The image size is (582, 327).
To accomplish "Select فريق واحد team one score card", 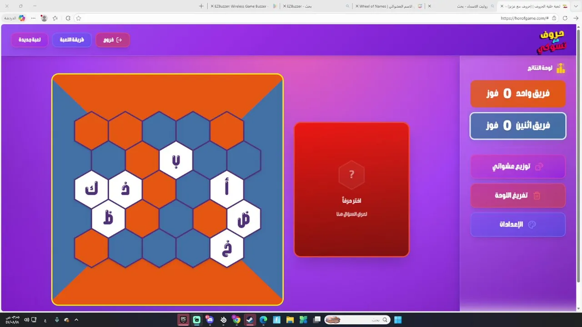I will coord(518,94).
